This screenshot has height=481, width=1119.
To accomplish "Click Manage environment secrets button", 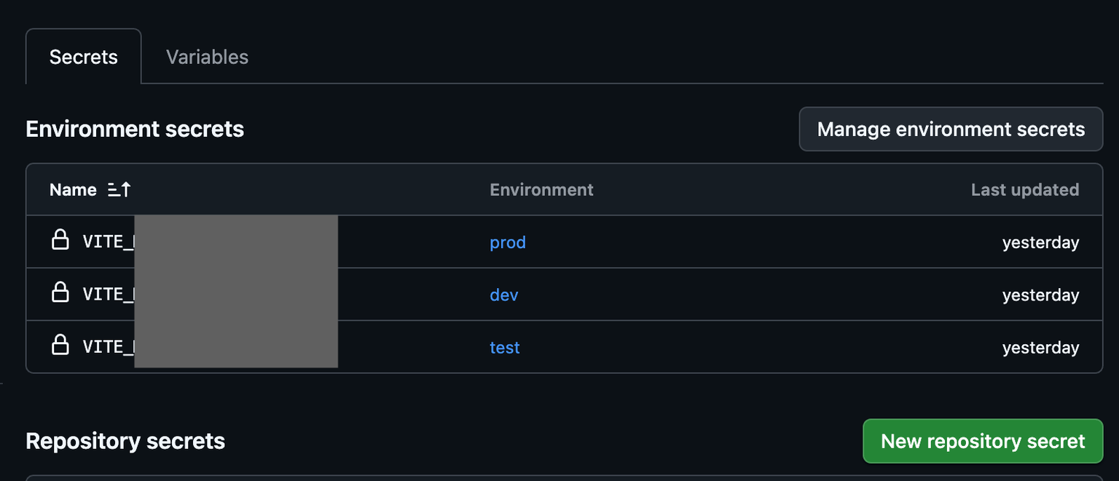I will [x=951, y=129].
